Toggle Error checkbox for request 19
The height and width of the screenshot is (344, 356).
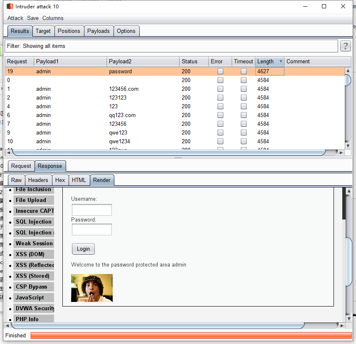pyautogui.click(x=220, y=71)
